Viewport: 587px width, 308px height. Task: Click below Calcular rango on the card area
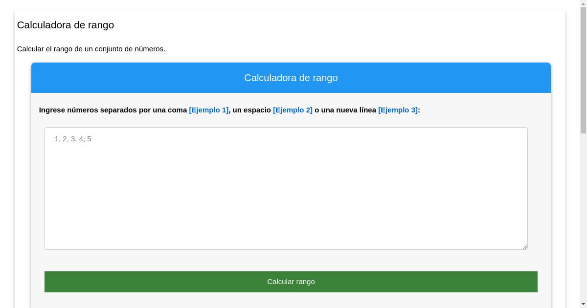(x=291, y=301)
